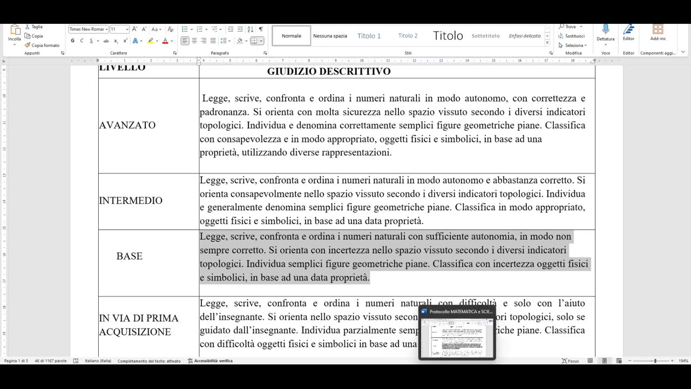Activate Copia formato painter
Screen dimensions: 691x389
(42, 45)
